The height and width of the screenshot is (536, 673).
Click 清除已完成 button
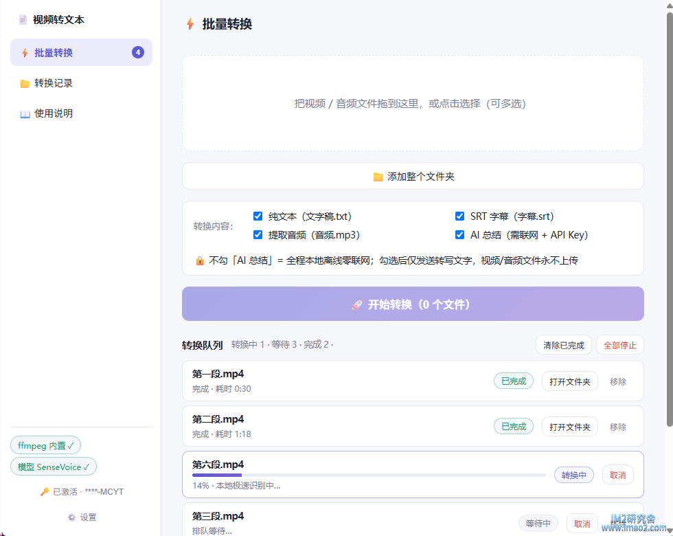[x=564, y=345]
